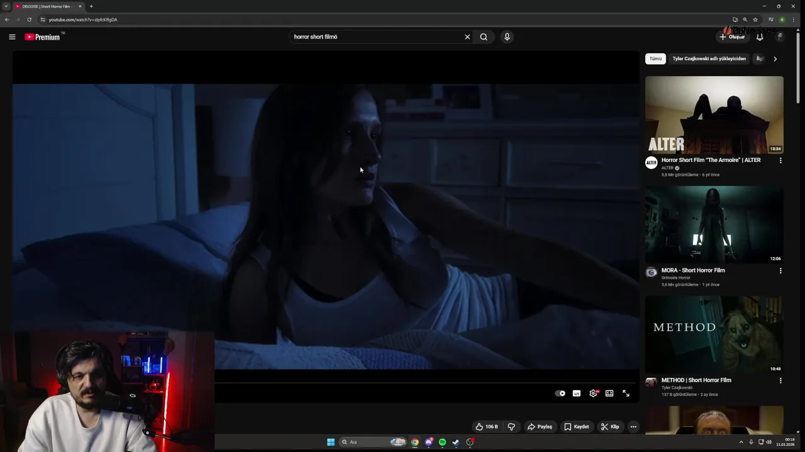Select Tyler Czajkowski adlı yükleyiciden chip
The width and height of the screenshot is (805, 452).
[x=709, y=59]
